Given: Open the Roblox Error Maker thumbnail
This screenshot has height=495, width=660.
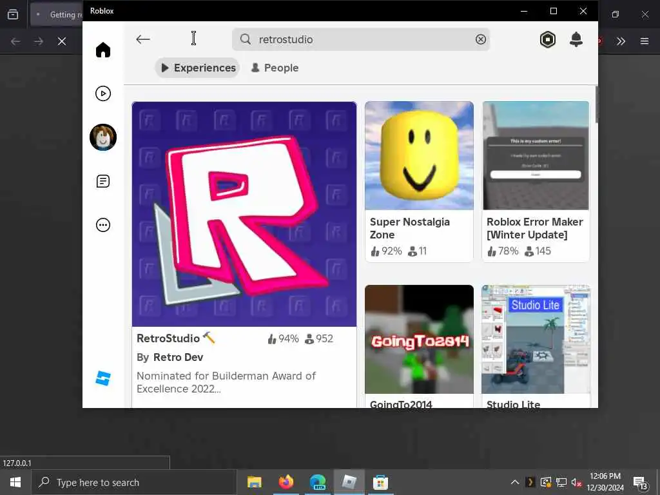Looking at the screenshot, I should tap(536, 155).
